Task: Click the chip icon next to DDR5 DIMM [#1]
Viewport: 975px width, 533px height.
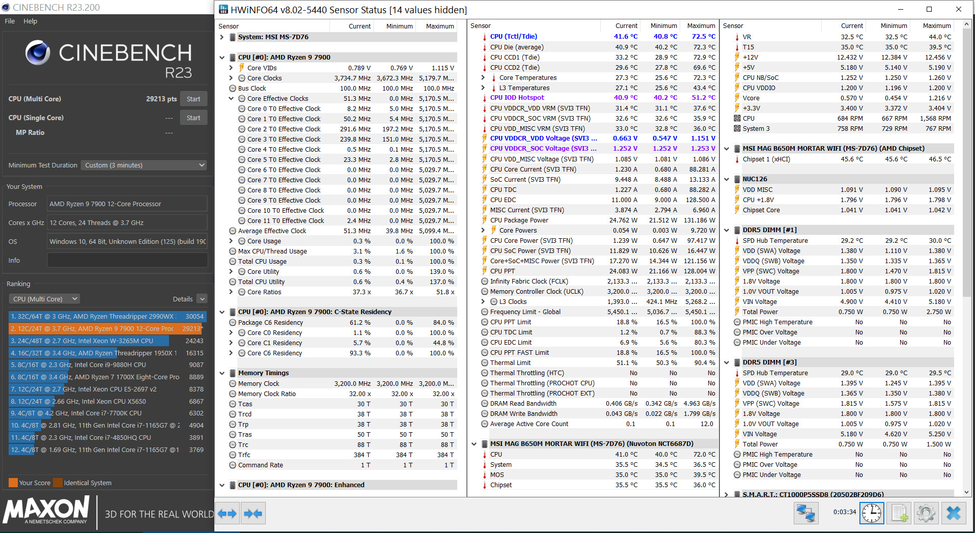Action: point(737,230)
